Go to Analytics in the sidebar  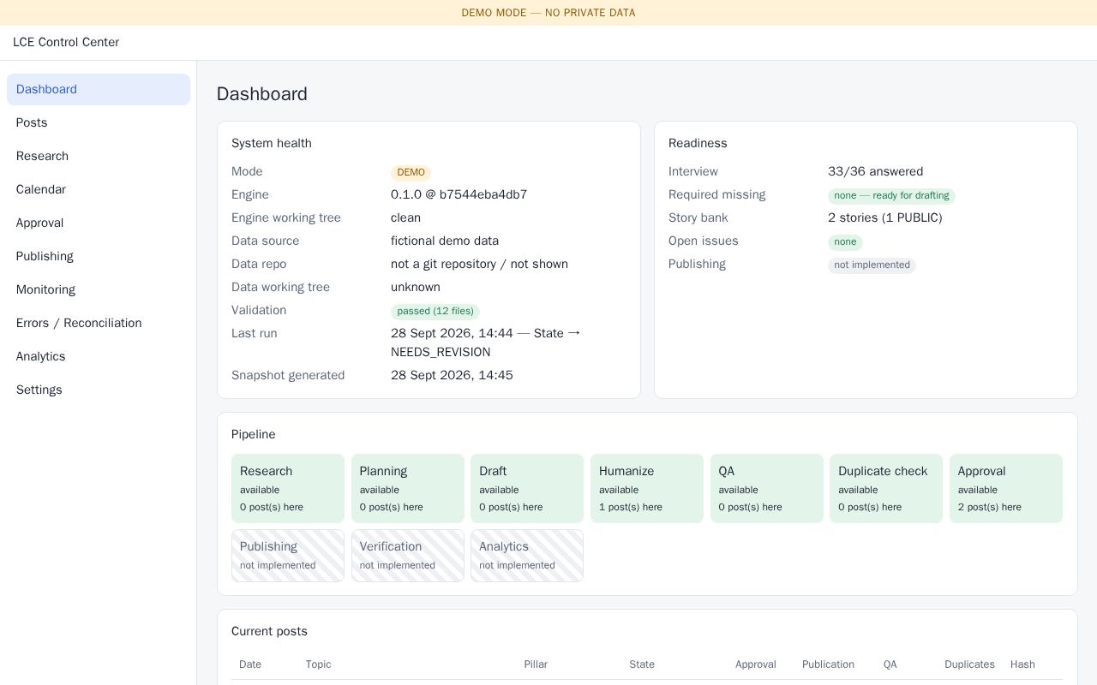99,356
